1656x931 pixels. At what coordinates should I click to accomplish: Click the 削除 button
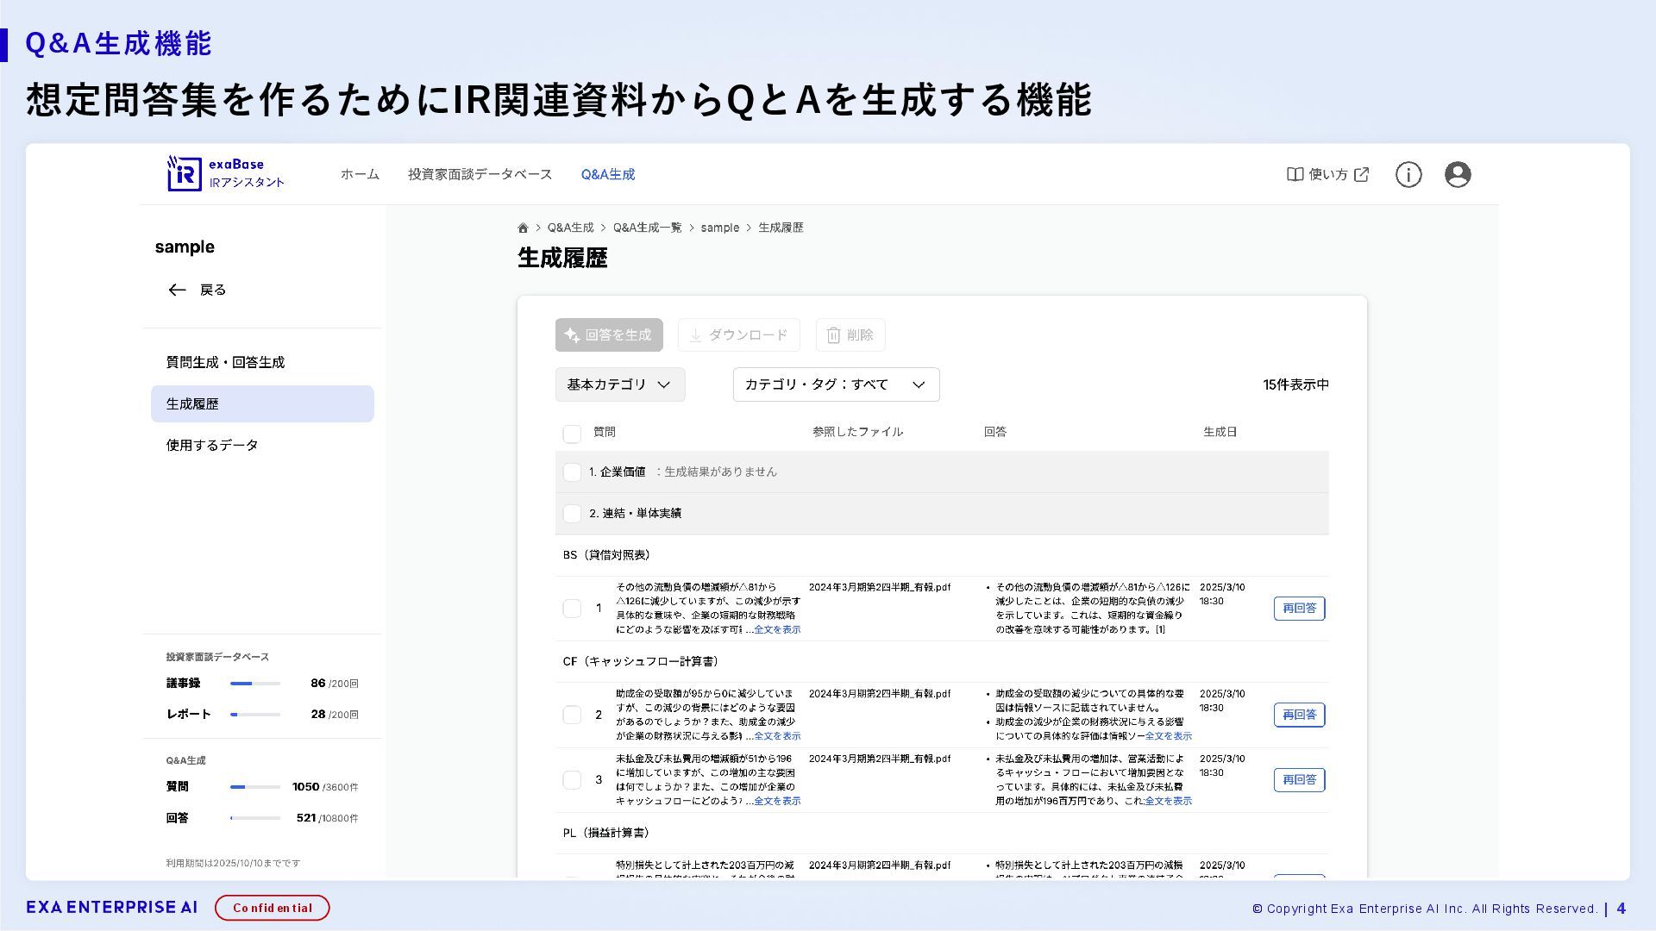tap(850, 335)
